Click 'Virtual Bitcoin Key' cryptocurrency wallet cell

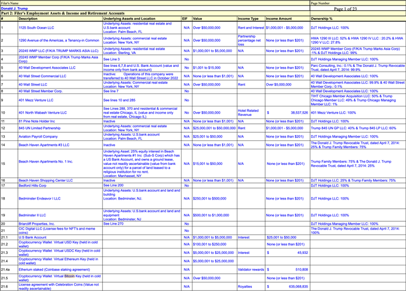[x=59, y=278]
